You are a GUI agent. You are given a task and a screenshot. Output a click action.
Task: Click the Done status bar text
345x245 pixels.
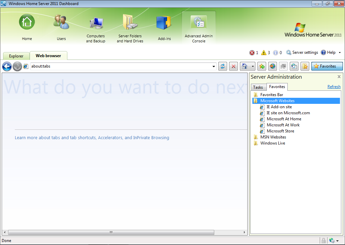pos(7,241)
